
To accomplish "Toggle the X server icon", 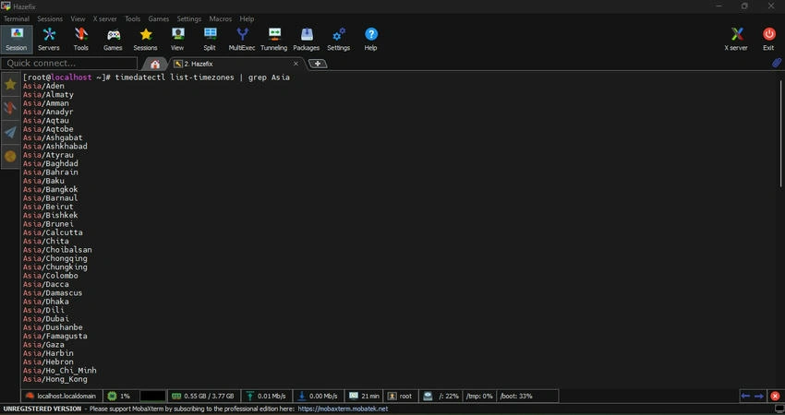I will point(736,39).
